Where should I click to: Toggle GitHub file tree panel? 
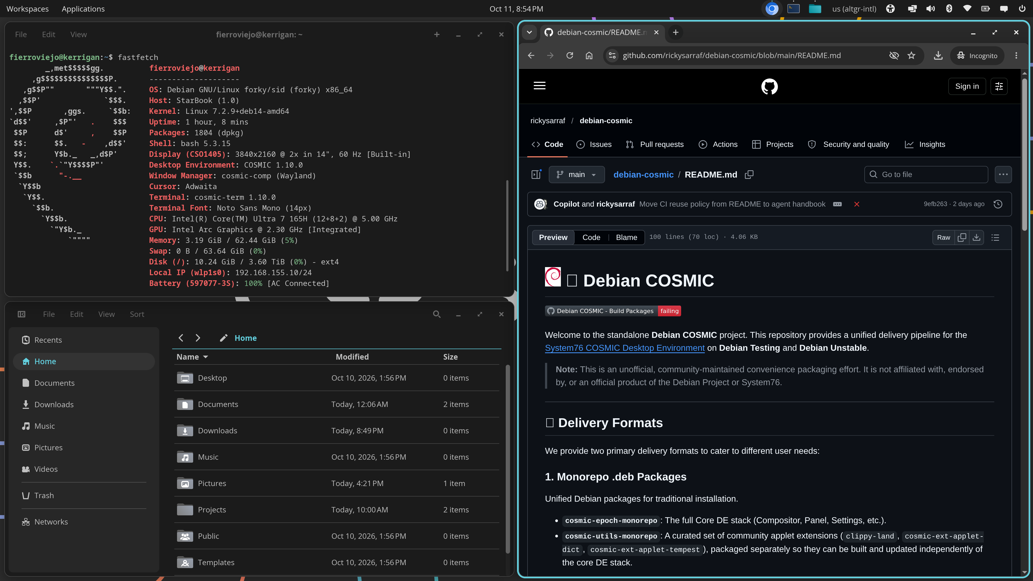pyautogui.click(x=536, y=174)
